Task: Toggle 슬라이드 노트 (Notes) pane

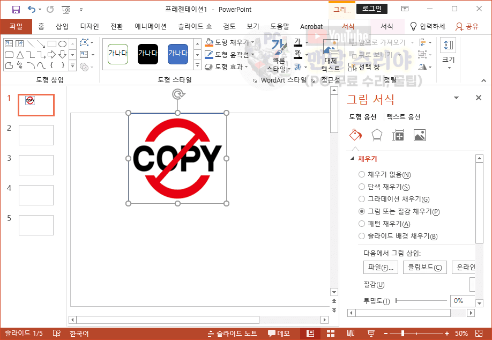Action: [233, 334]
